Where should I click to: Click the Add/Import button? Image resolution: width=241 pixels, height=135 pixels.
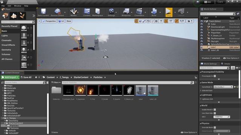[x=10, y=77]
